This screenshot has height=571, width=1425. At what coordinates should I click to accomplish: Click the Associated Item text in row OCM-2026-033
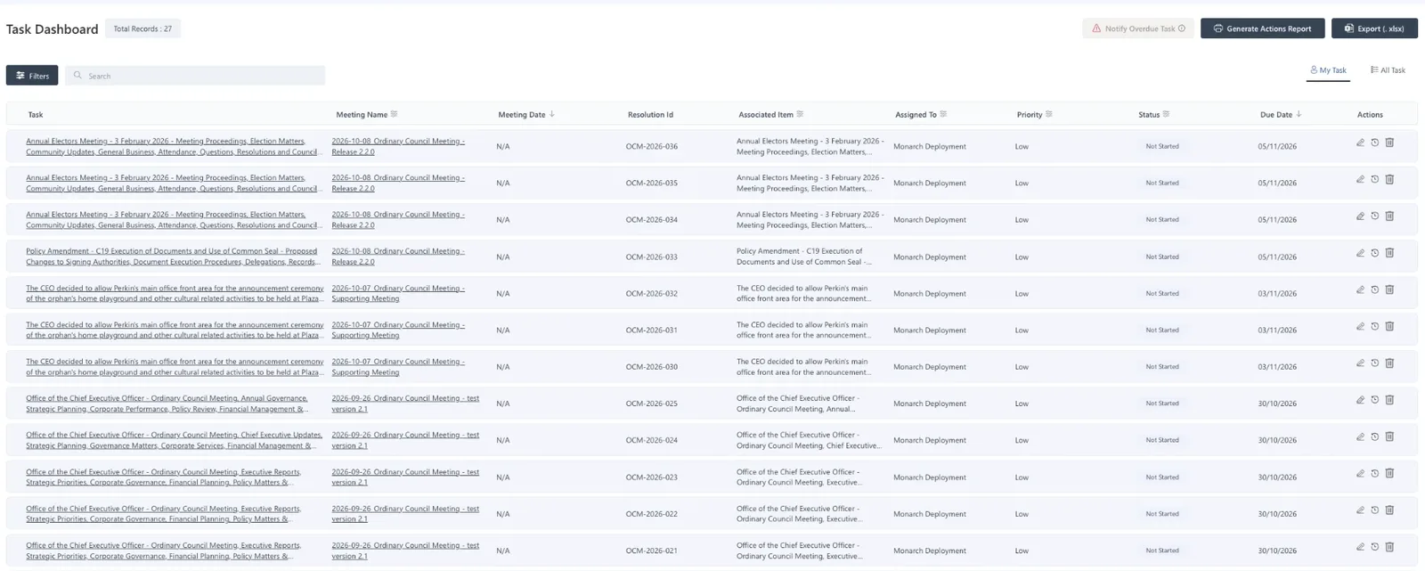point(804,257)
